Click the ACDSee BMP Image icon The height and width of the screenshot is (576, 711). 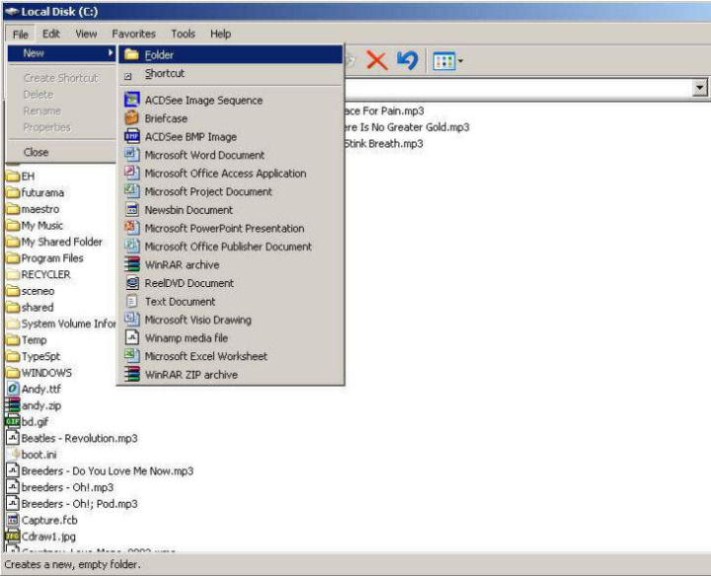[x=132, y=136]
